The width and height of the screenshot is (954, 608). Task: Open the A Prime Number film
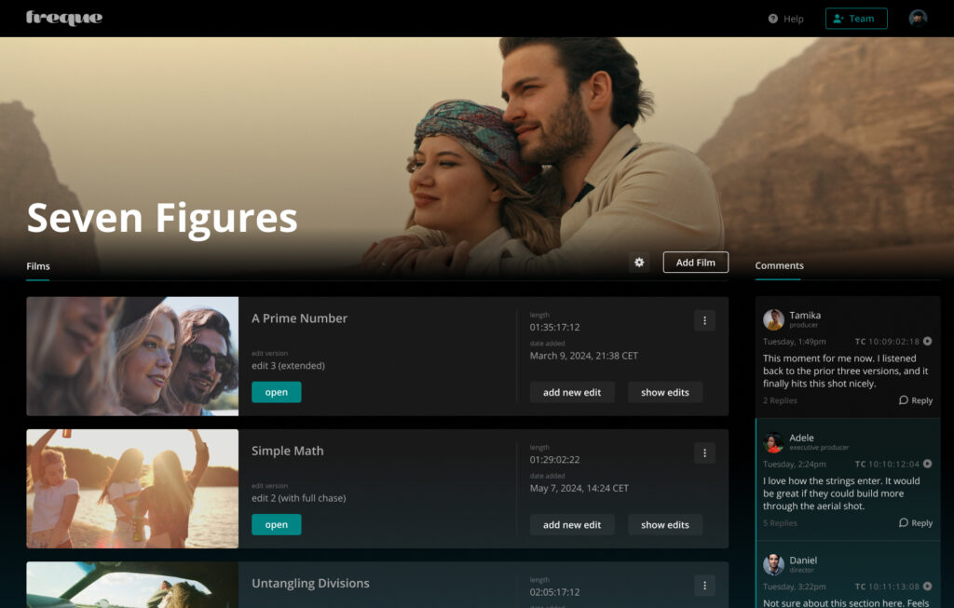click(x=276, y=392)
